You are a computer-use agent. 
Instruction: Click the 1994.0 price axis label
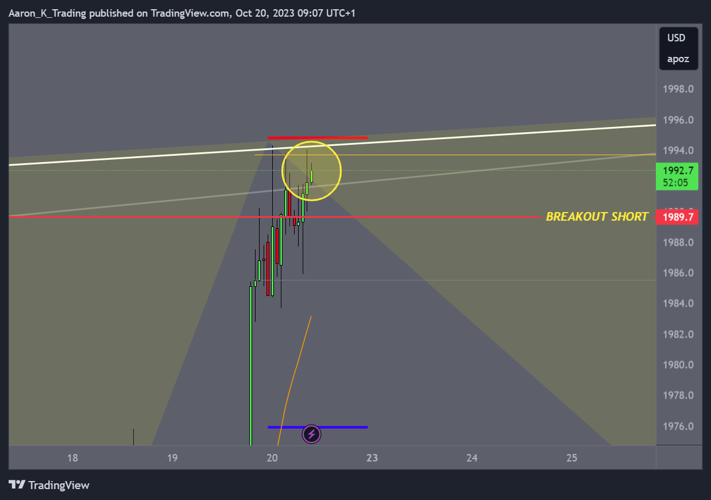[678, 151]
